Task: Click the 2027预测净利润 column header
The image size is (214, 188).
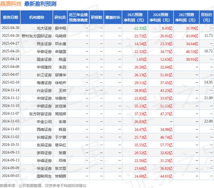Action: click(x=186, y=17)
